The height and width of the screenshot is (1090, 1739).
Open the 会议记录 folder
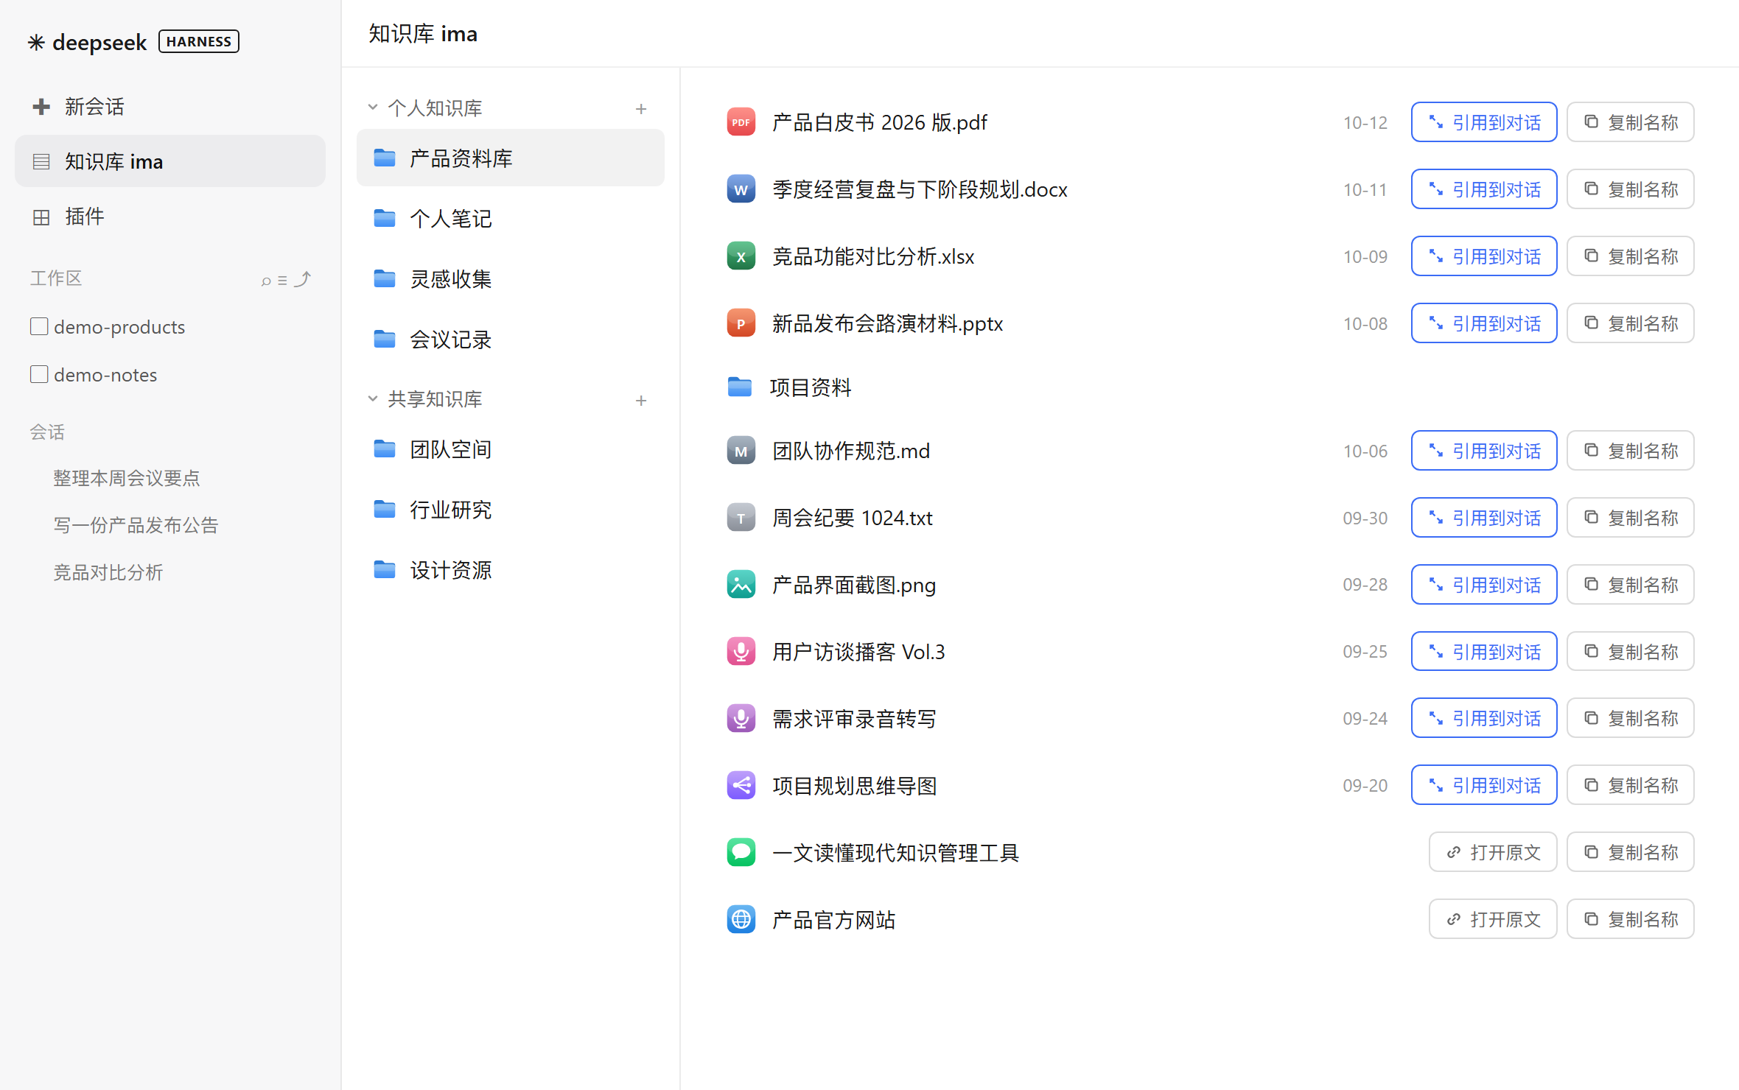pyautogui.click(x=510, y=340)
